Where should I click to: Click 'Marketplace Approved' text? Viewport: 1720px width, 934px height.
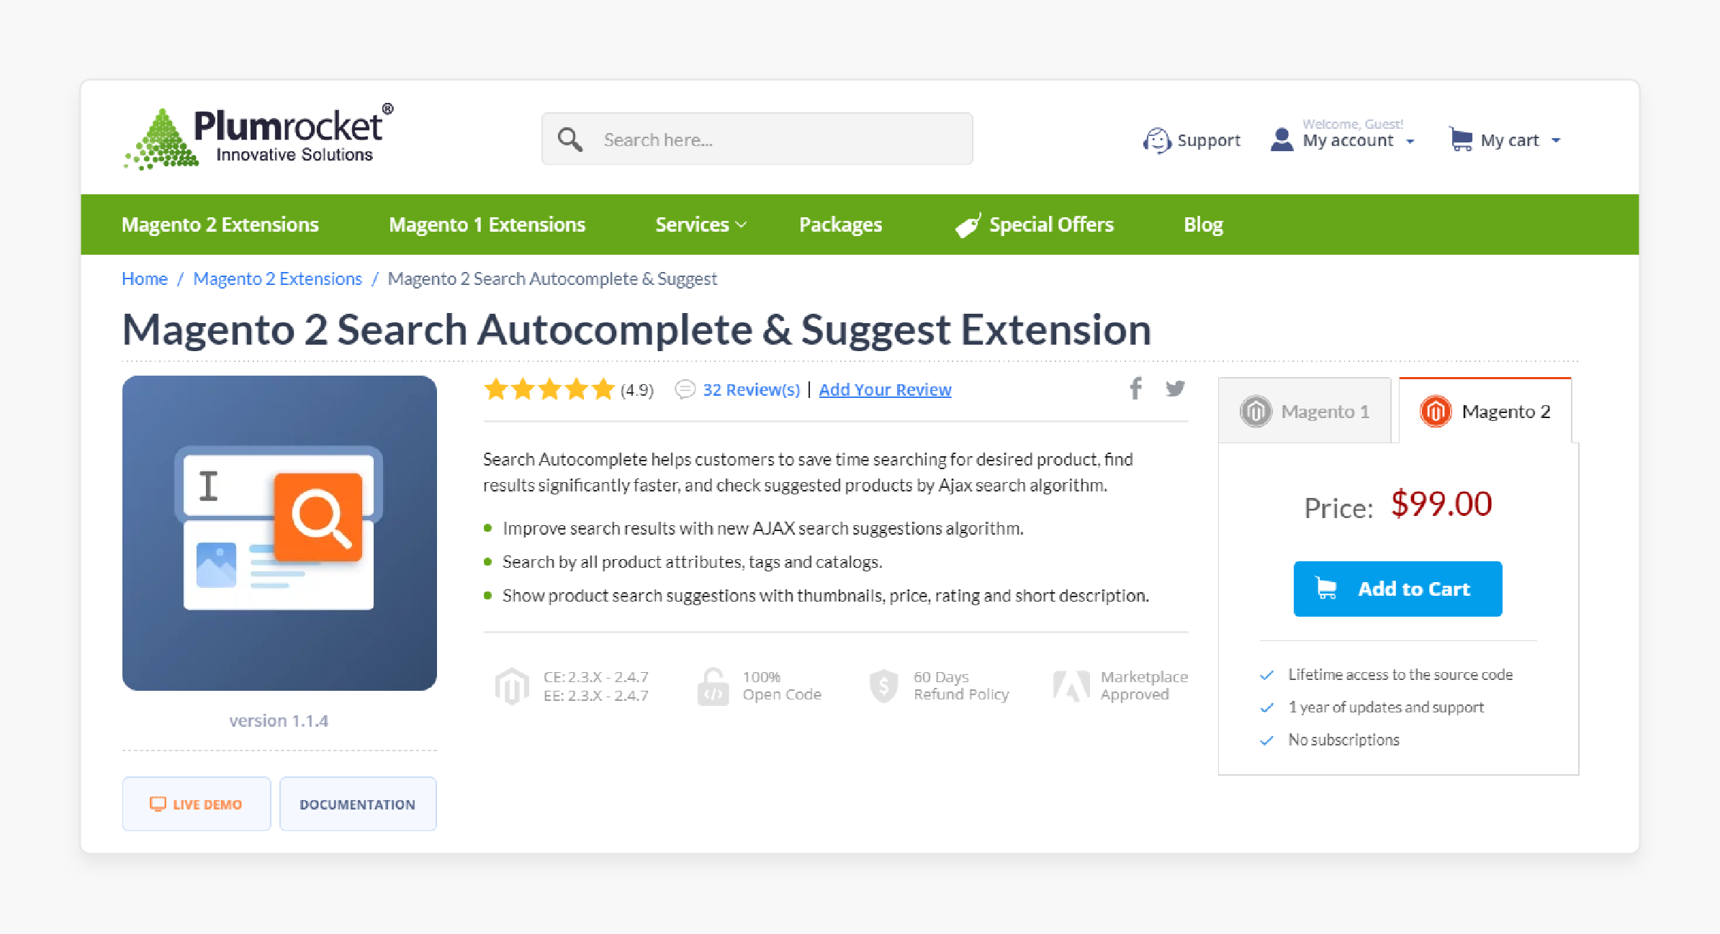point(1144,686)
